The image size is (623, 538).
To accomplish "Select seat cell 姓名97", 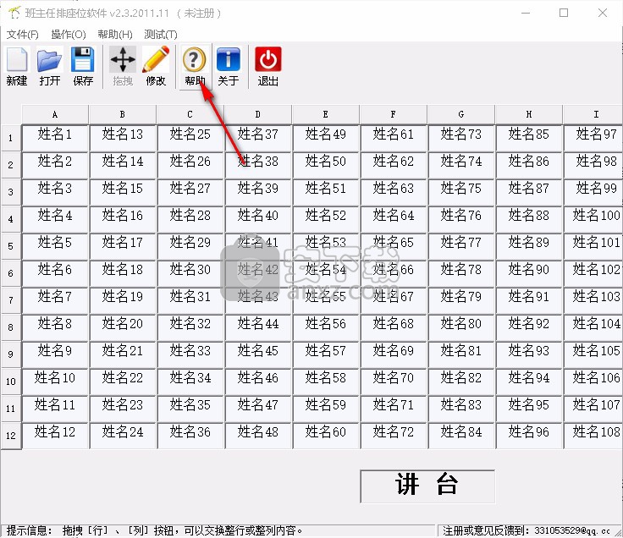I will [x=593, y=138].
